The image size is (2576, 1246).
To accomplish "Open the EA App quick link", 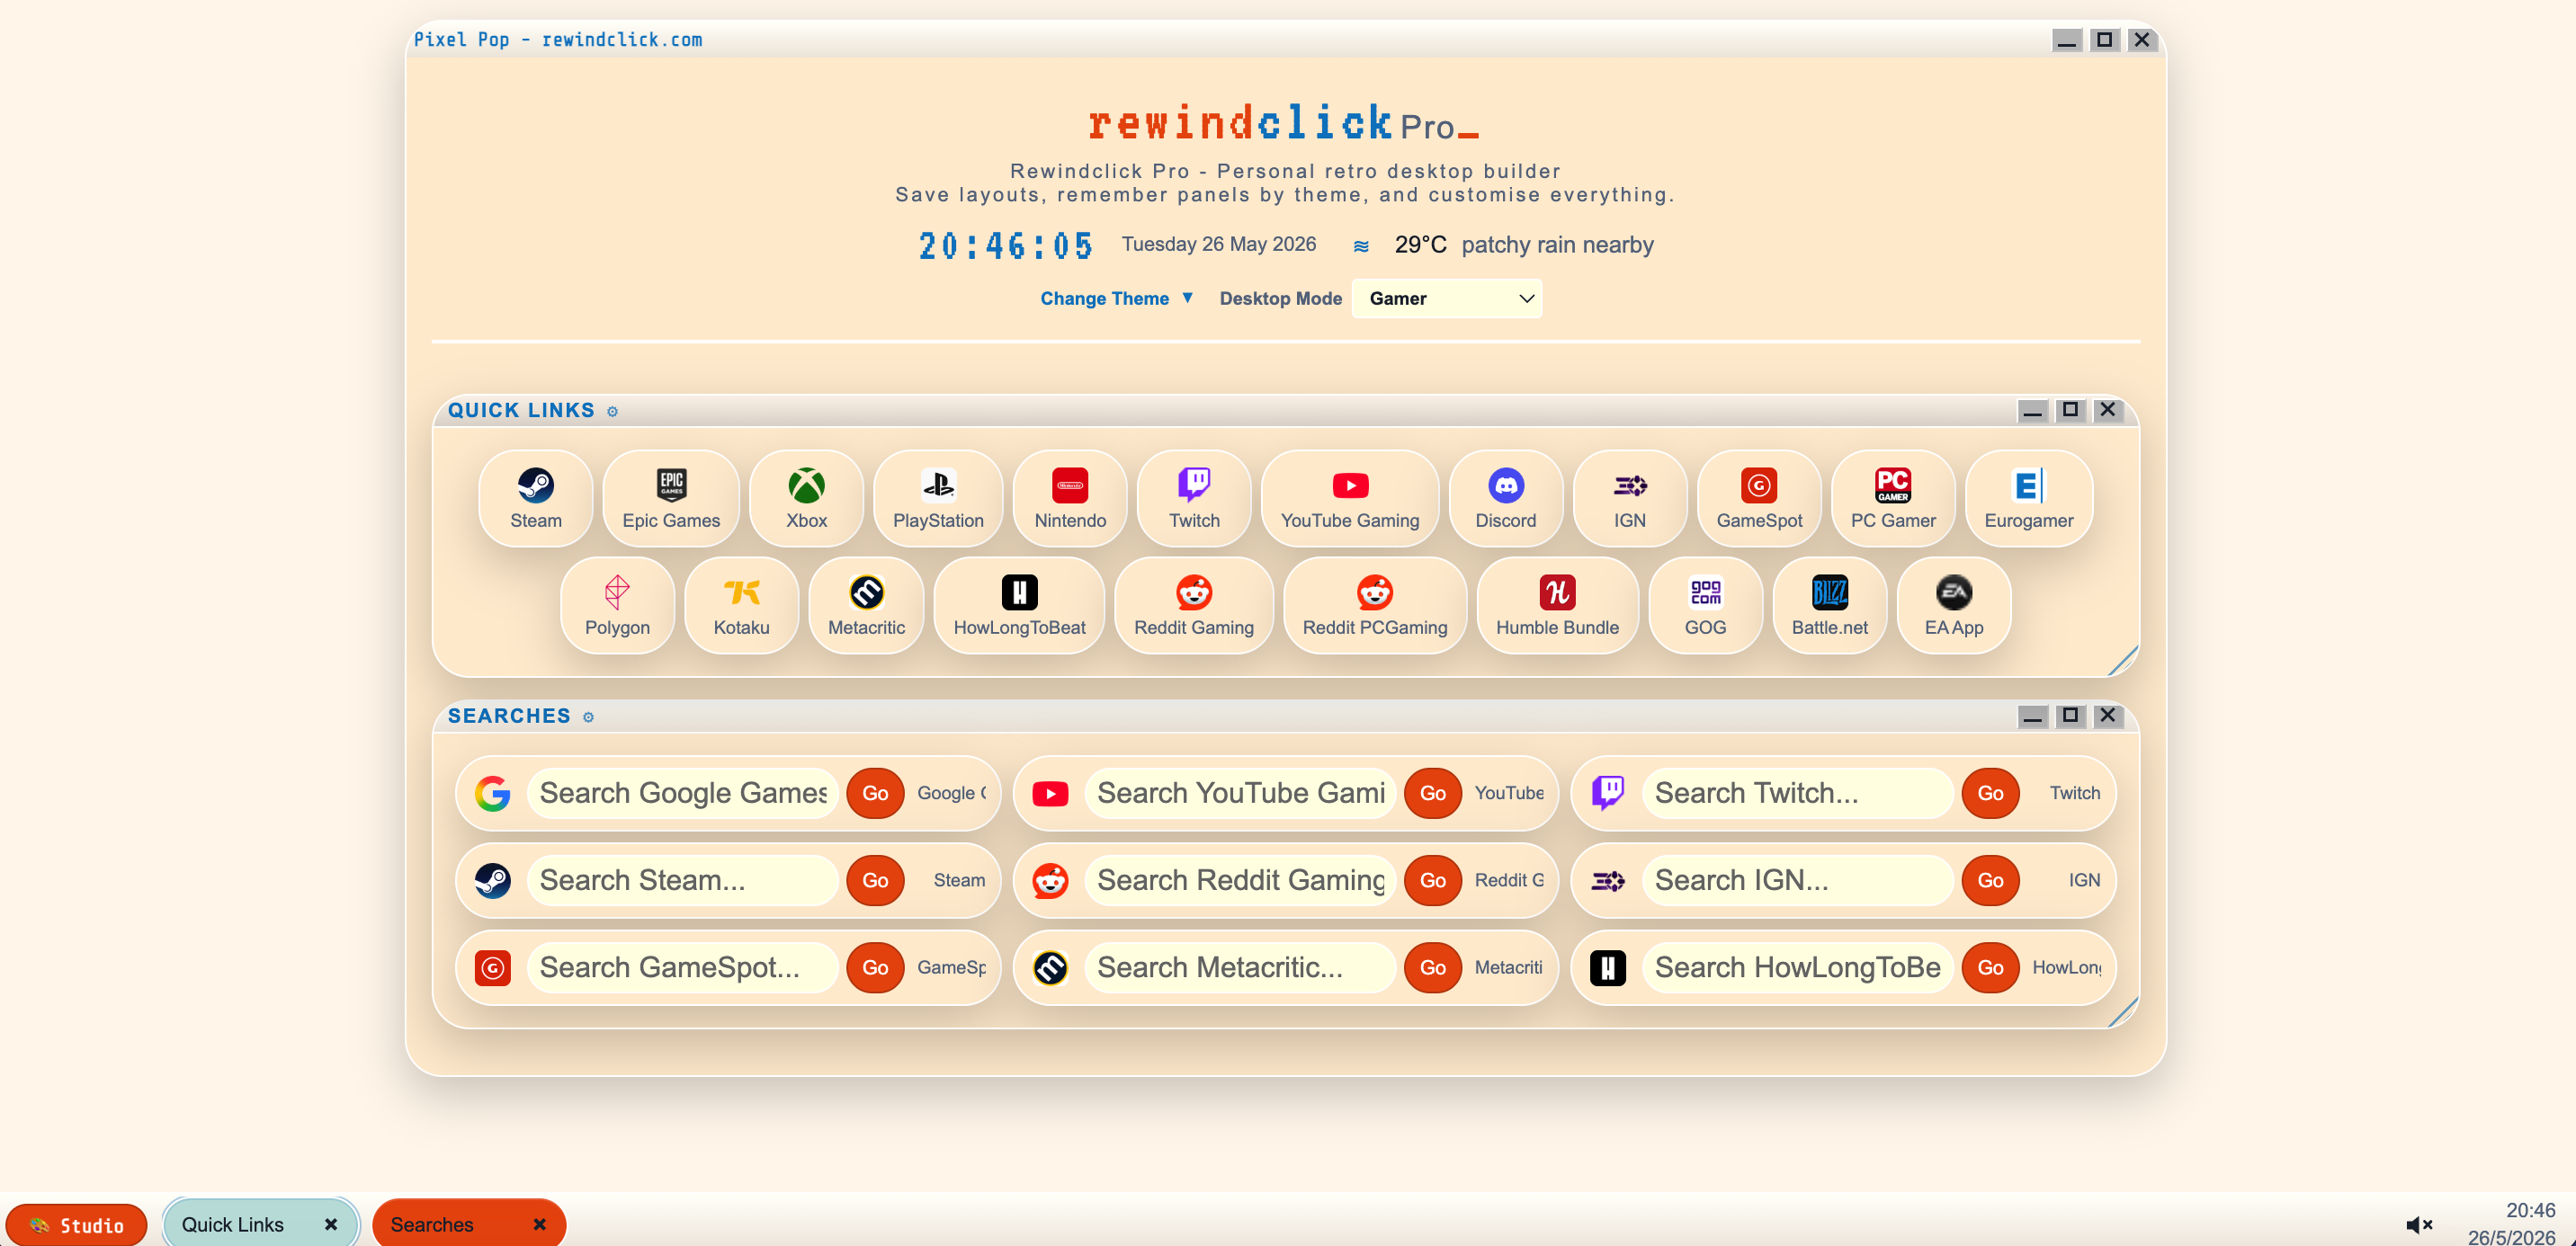I will click(1954, 604).
